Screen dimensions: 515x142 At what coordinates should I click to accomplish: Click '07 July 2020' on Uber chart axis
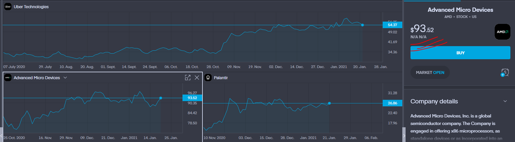point(14,67)
